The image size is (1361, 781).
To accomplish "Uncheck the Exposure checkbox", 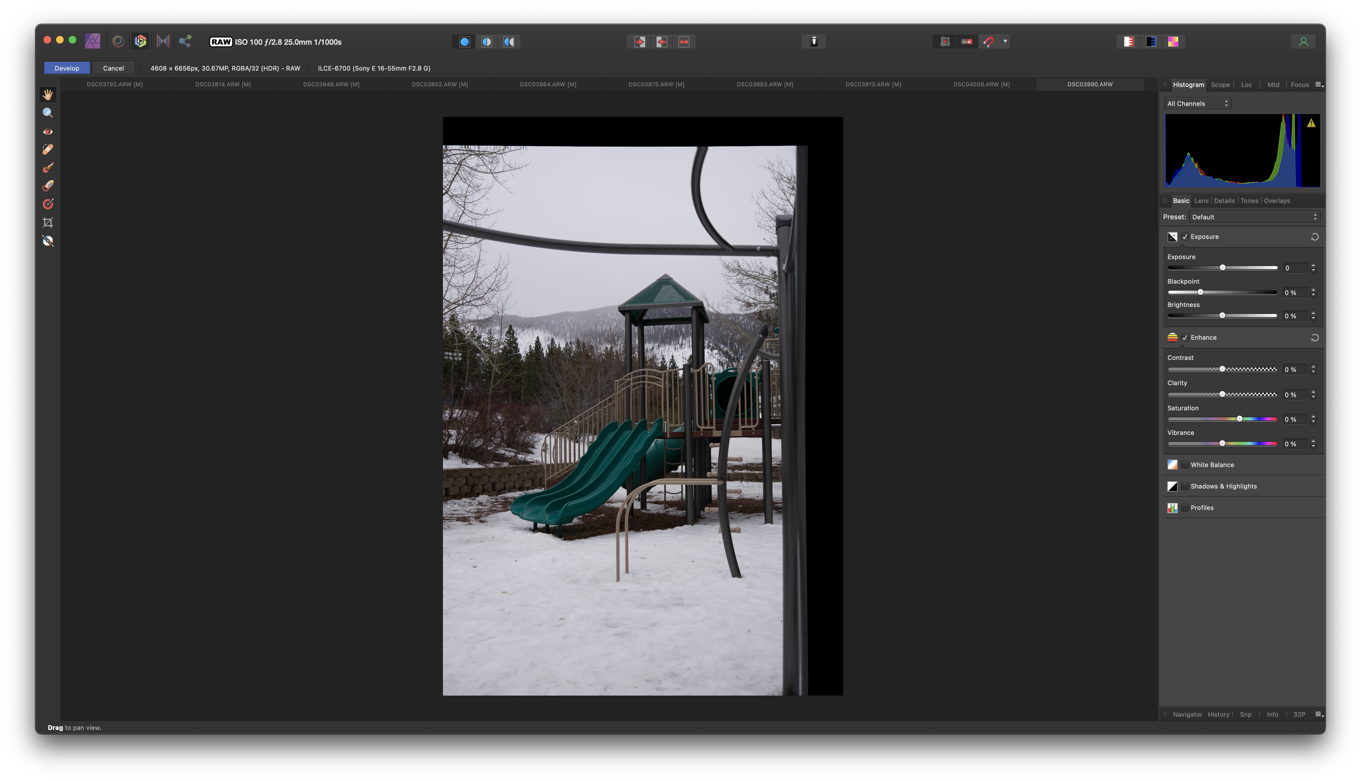I will click(1185, 237).
